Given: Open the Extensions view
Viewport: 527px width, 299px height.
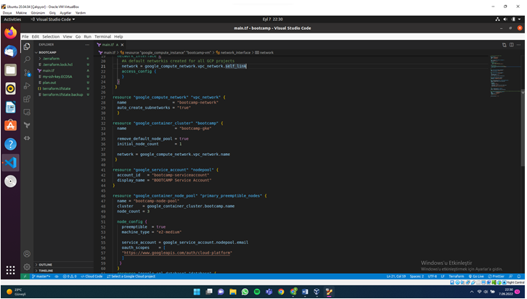Looking at the screenshot, I should click(27, 99).
